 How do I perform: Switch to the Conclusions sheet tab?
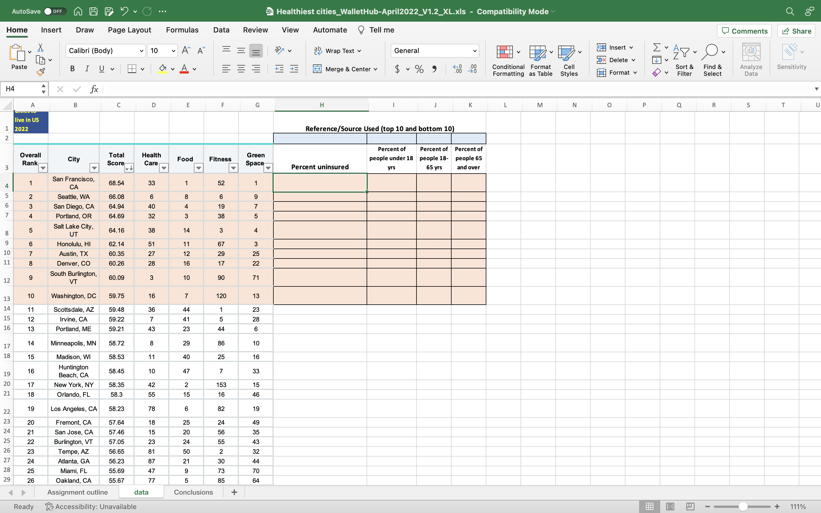(x=193, y=492)
